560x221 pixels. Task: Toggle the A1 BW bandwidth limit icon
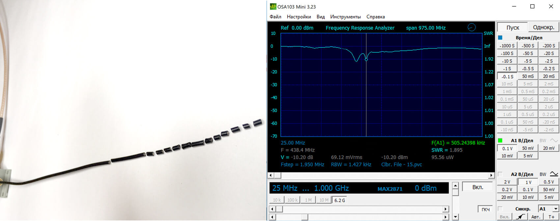point(554,140)
